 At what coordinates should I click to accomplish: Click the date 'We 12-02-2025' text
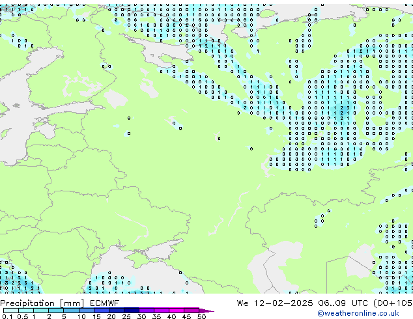pyautogui.click(x=275, y=303)
